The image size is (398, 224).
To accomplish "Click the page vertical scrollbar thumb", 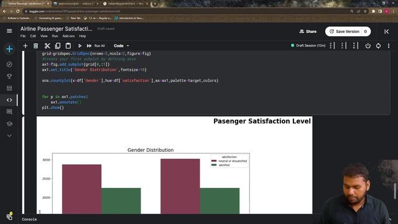I will pos(396,191).
